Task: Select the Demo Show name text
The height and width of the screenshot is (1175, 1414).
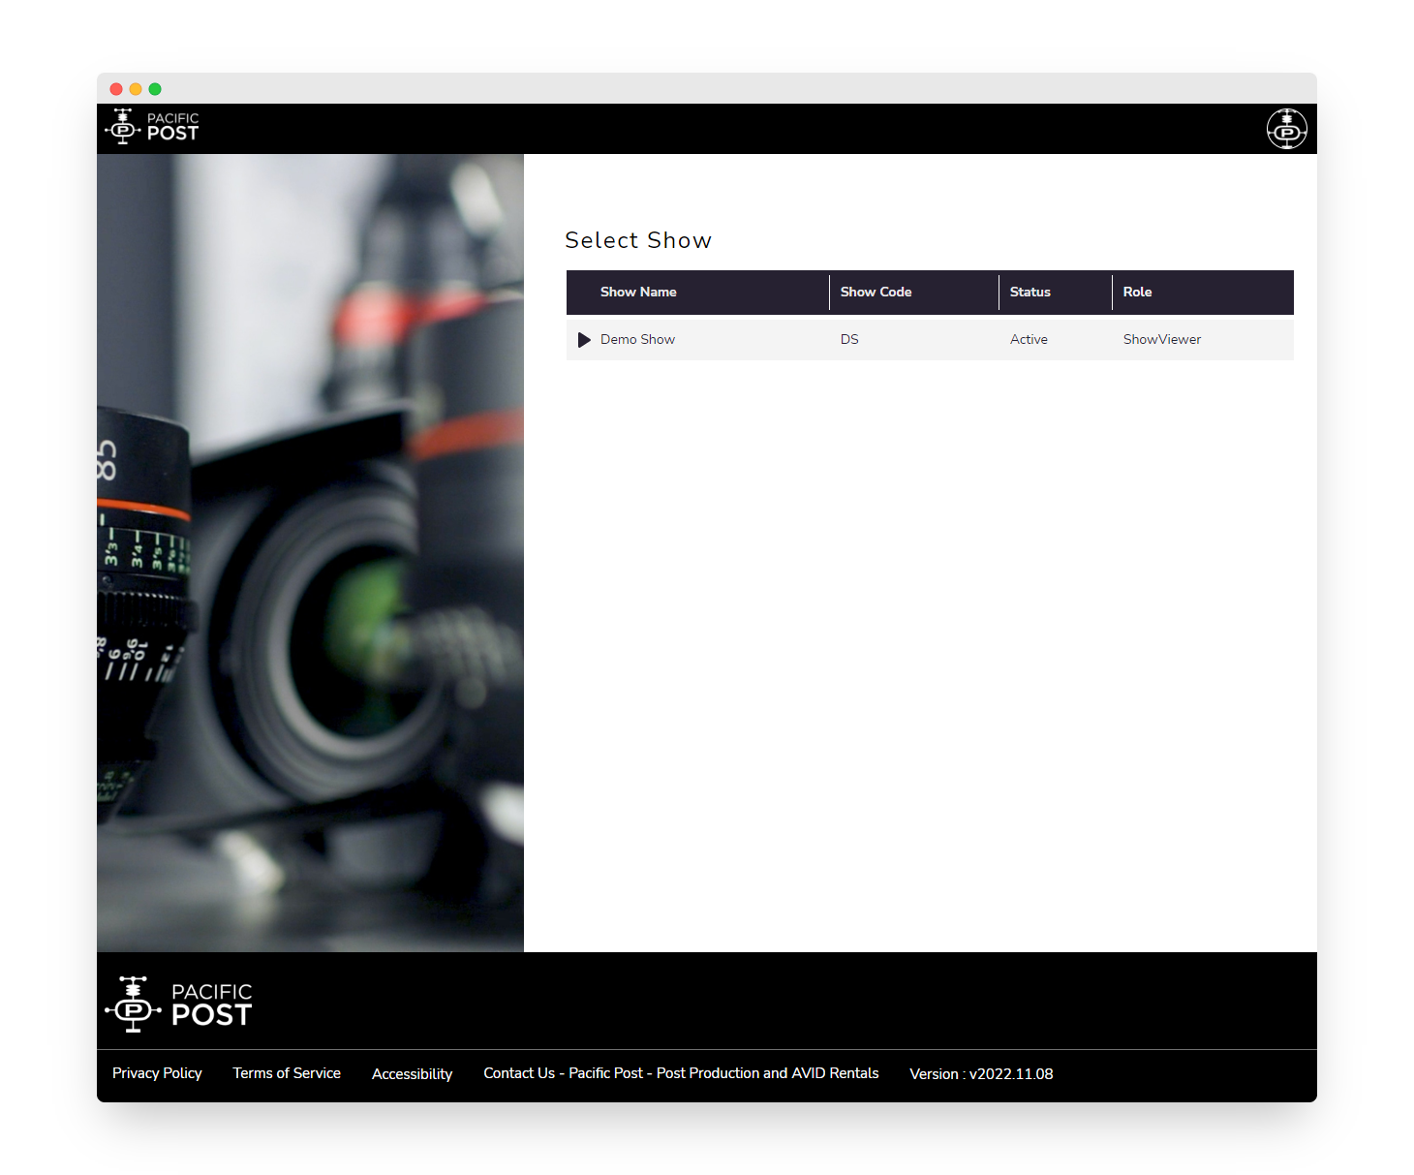Action: (x=637, y=340)
